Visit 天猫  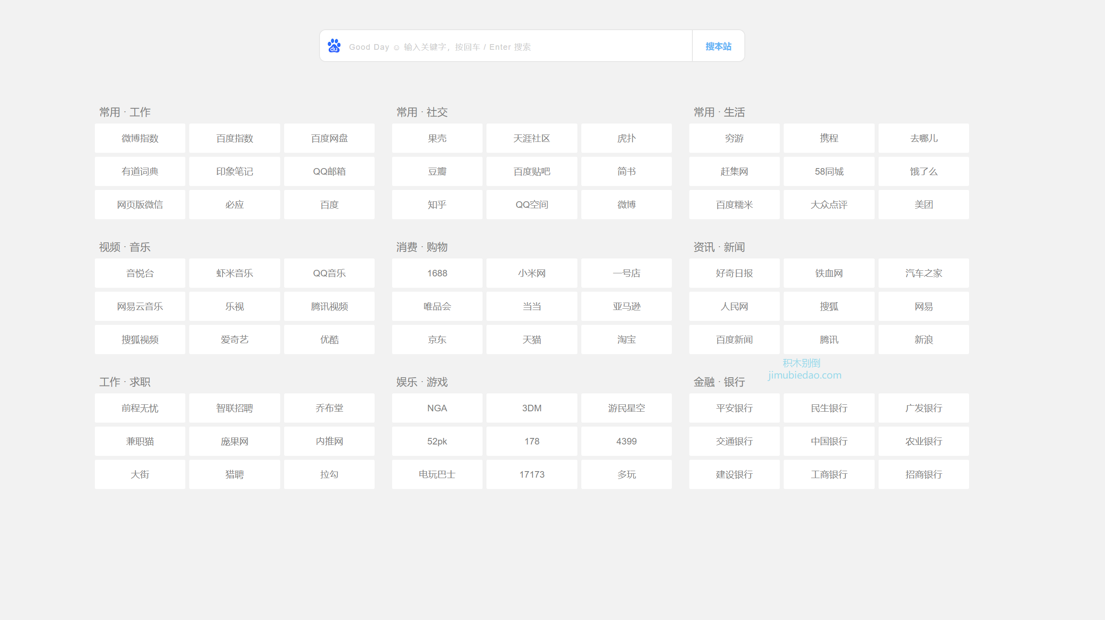532,340
